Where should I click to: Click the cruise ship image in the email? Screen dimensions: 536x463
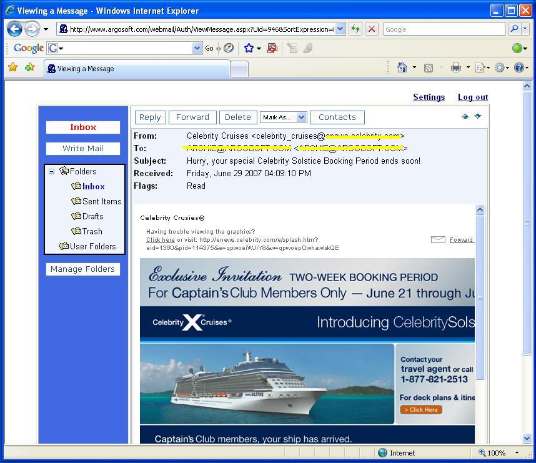[x=267, y=384]
